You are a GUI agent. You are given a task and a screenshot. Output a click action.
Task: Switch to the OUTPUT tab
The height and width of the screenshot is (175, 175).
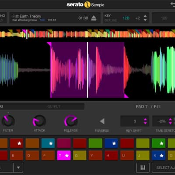coord(54,107)
